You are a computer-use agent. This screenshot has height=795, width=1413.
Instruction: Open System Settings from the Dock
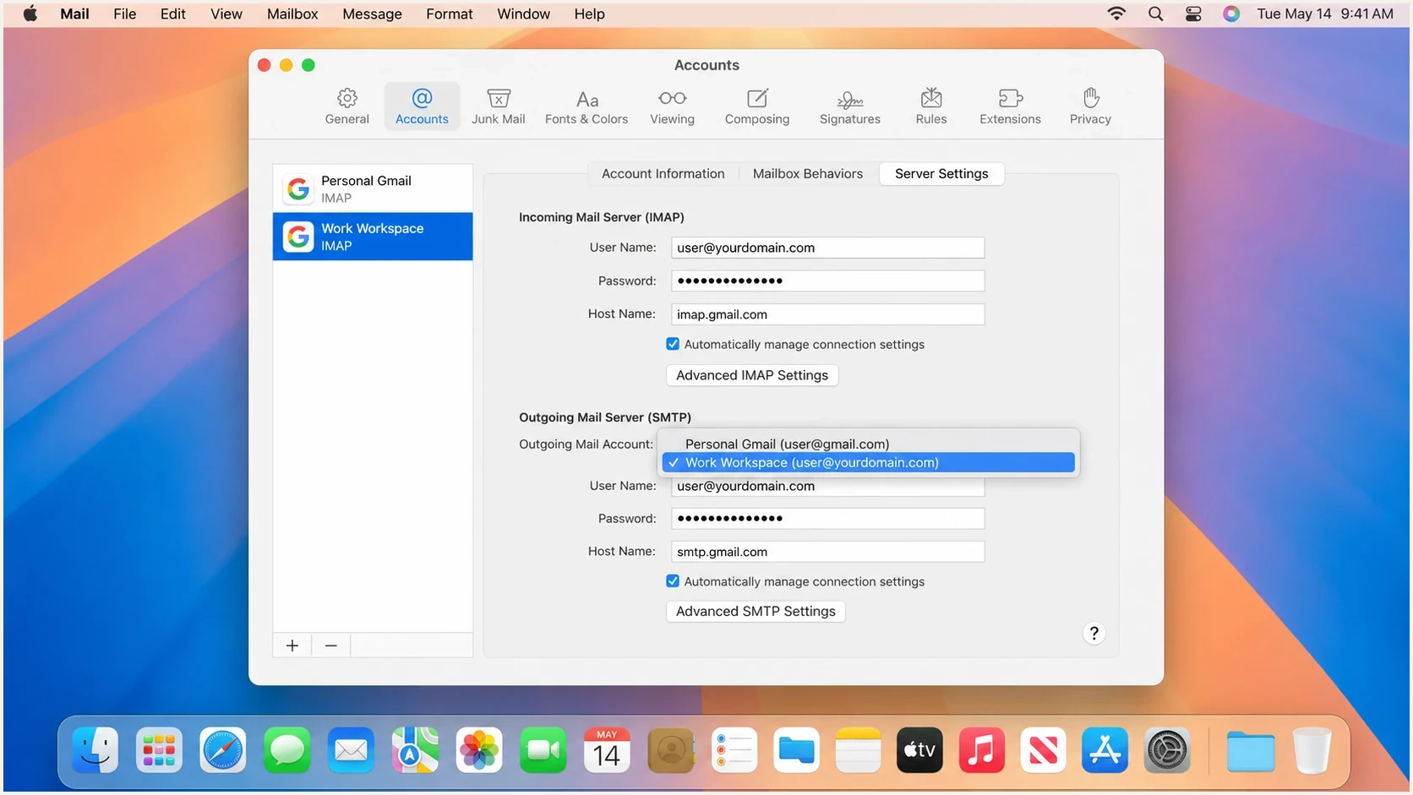pyautogui.click(x=1167, y=750)
